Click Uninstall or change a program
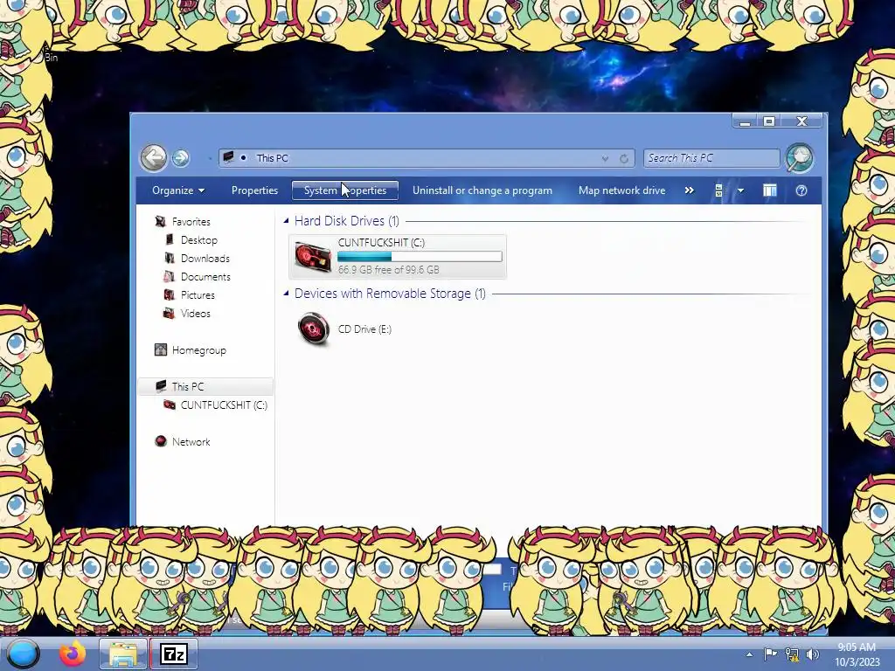Screen dimensions: 895x671 pyautogui.click(x=482, y=190)
